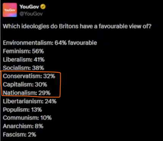Open the YouGov display name link
The height and width of the screenshot is (141, 163).
coord(29,7)
